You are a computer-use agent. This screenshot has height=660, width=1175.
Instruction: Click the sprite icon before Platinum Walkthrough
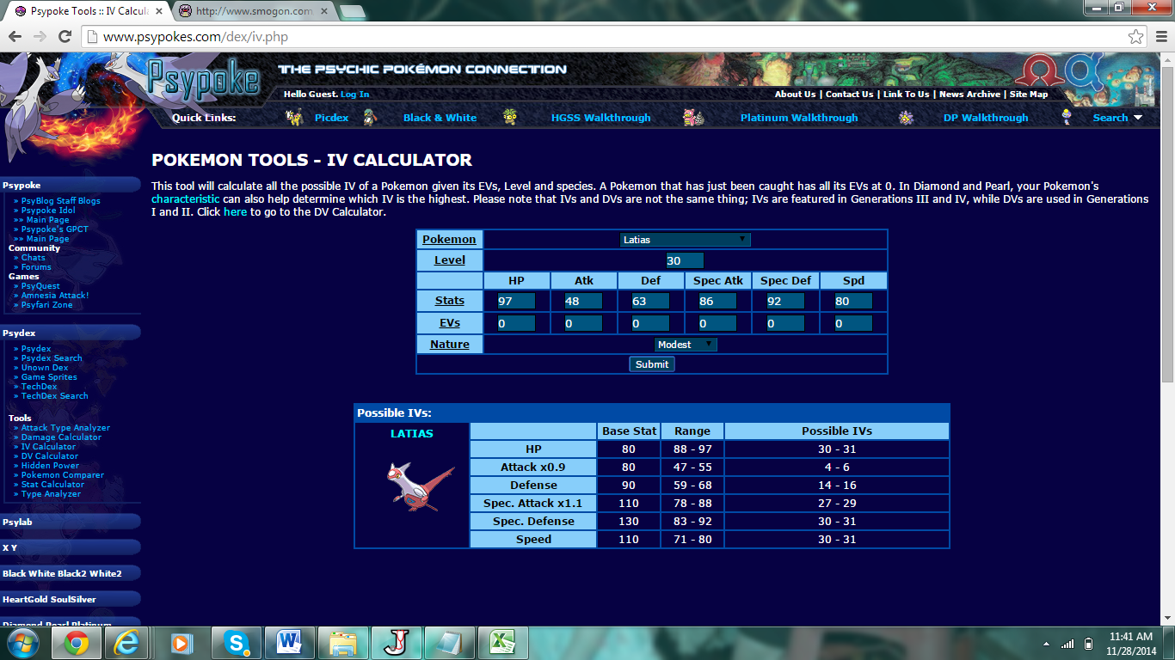point(693,118)
